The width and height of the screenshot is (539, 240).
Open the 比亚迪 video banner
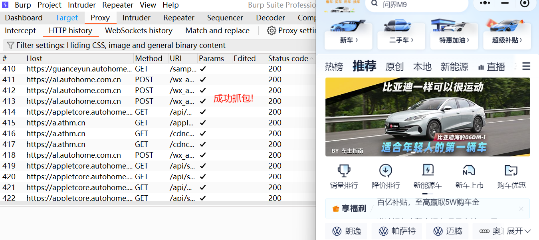tap(428, 117)
